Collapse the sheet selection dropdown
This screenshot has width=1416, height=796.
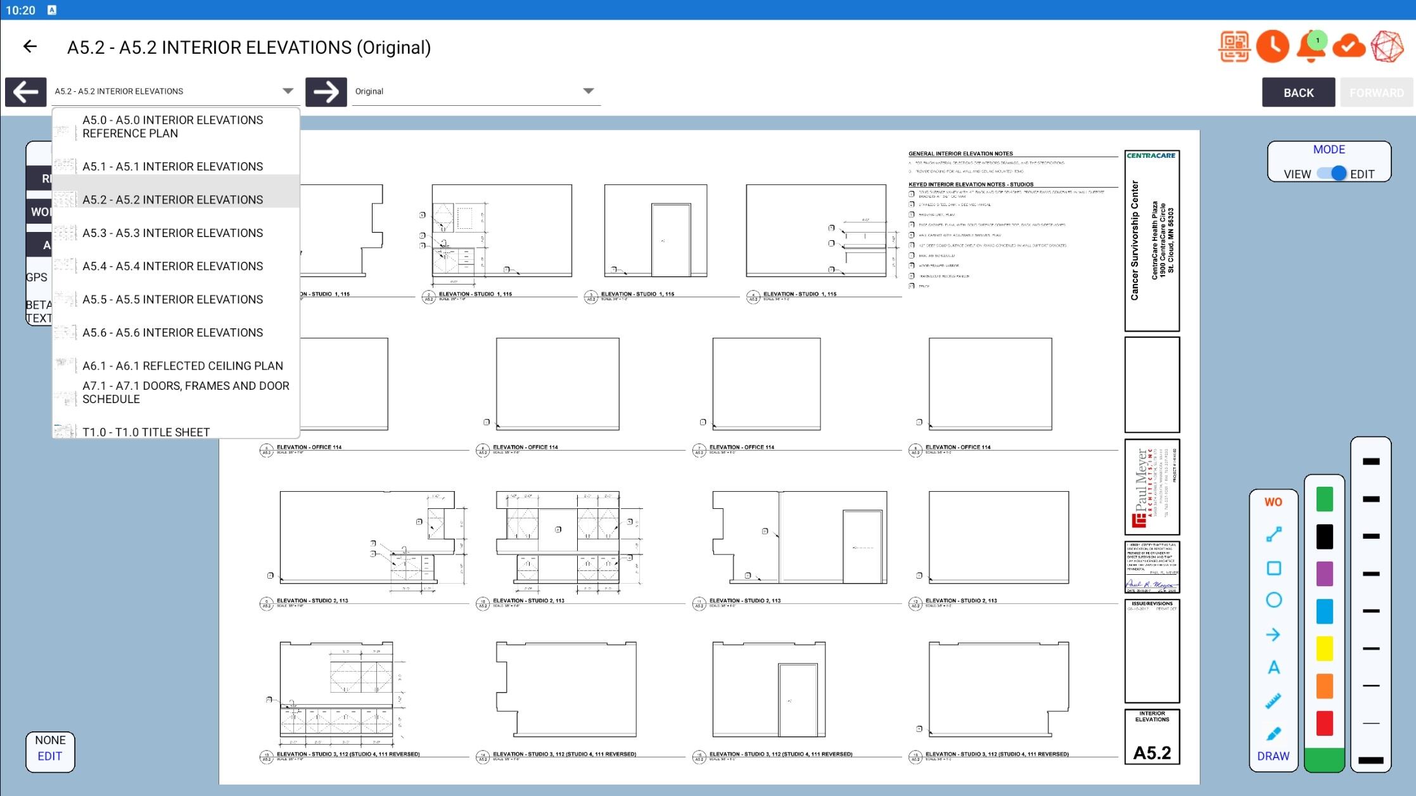[289, 91]
